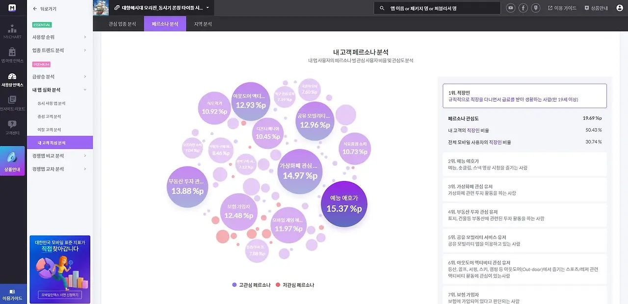Screen dimensions: 628x304
Task: Select the 아웃도어 액티 12.93 %p bubble
Action: click(x=251, y=101)
